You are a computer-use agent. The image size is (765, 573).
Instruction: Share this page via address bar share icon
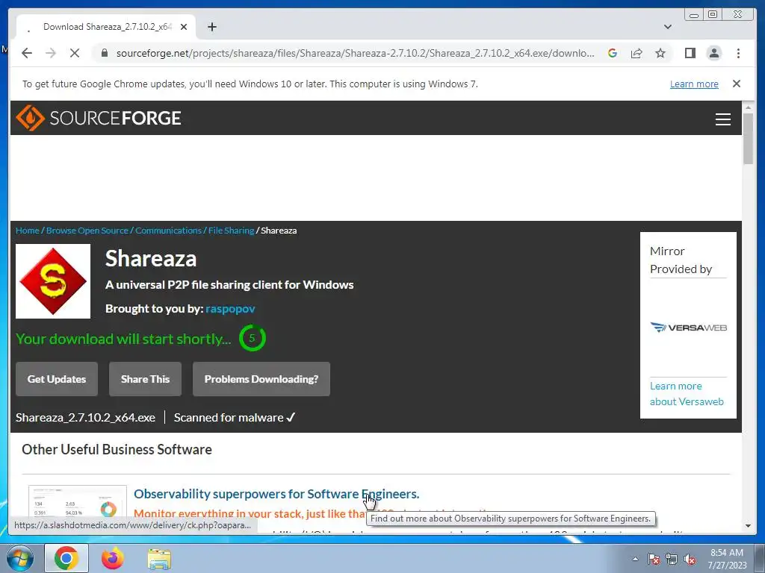pos(637,53)
